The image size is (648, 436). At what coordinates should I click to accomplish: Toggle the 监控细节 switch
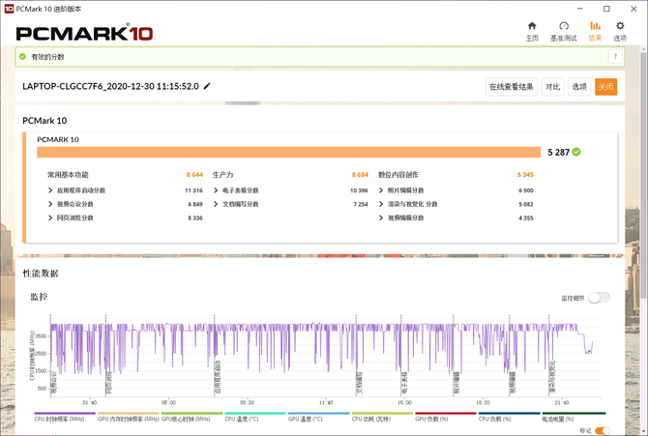pyautogui.click(x=599, y=298)
